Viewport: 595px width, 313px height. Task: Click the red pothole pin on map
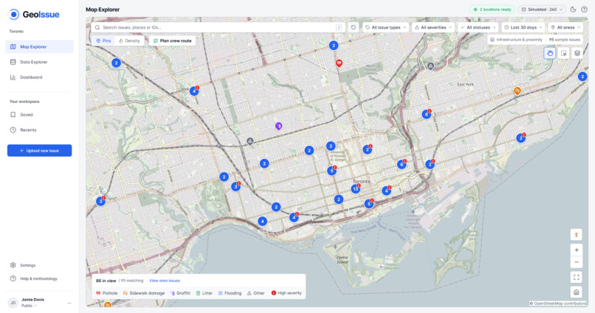[x=339, y=63]
